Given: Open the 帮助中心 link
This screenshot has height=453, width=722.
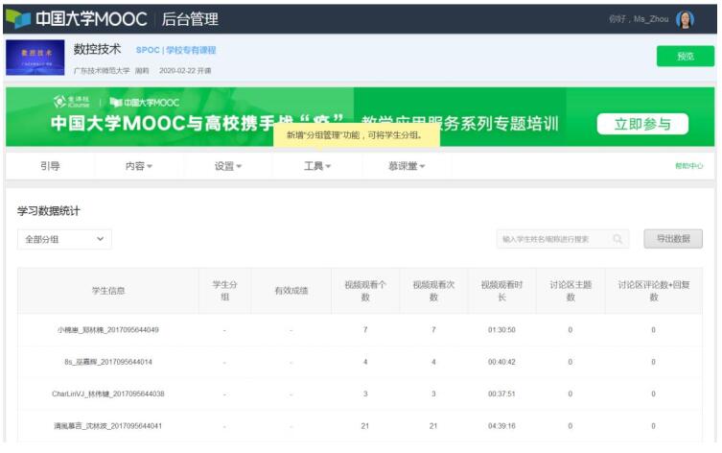Looking at the screenshot, I should 688,166.
